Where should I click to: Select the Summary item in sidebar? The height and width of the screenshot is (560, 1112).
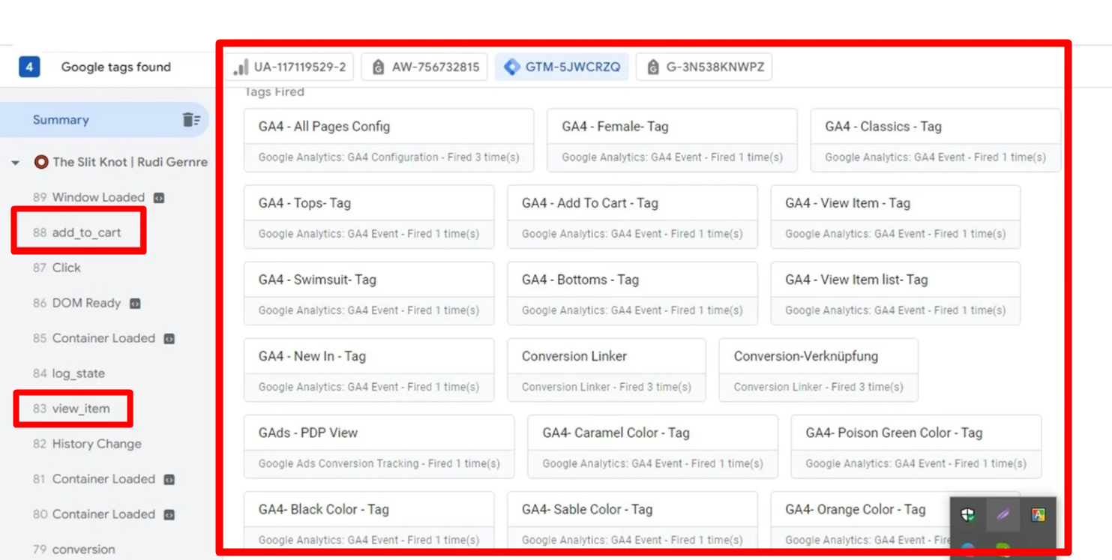point(61,120)
